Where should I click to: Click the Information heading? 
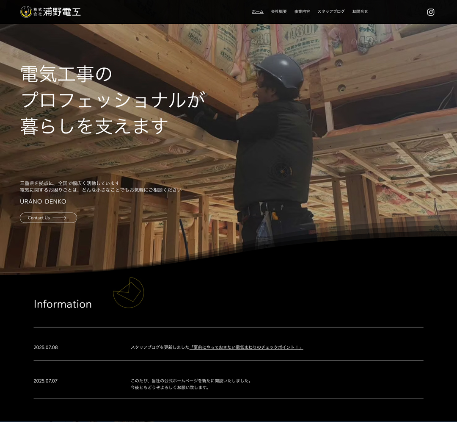63,304
